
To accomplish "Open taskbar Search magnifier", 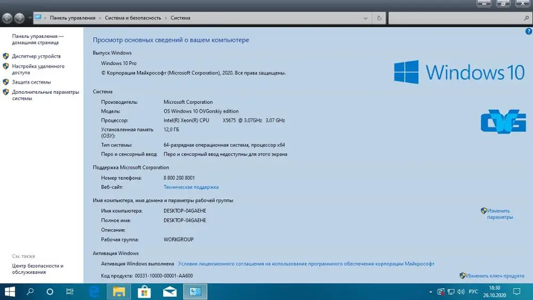I will tap(30, 291).
